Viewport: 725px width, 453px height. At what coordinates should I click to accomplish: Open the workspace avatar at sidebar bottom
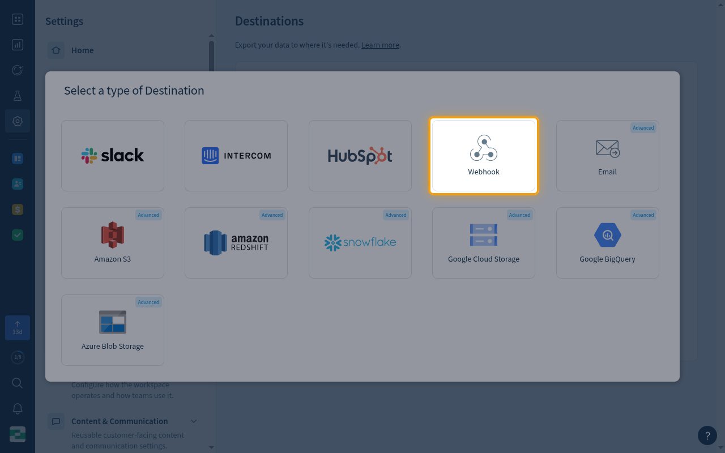tap(18, 434)
